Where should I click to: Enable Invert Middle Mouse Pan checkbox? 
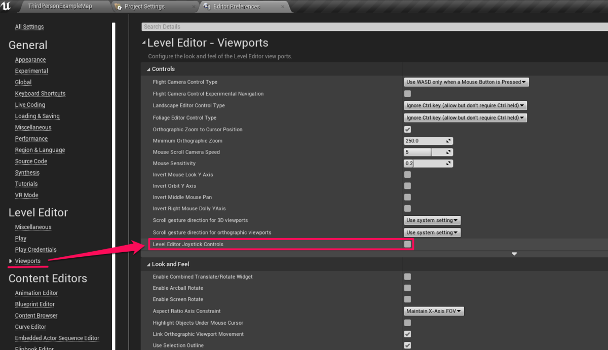(x=407, y=197)
